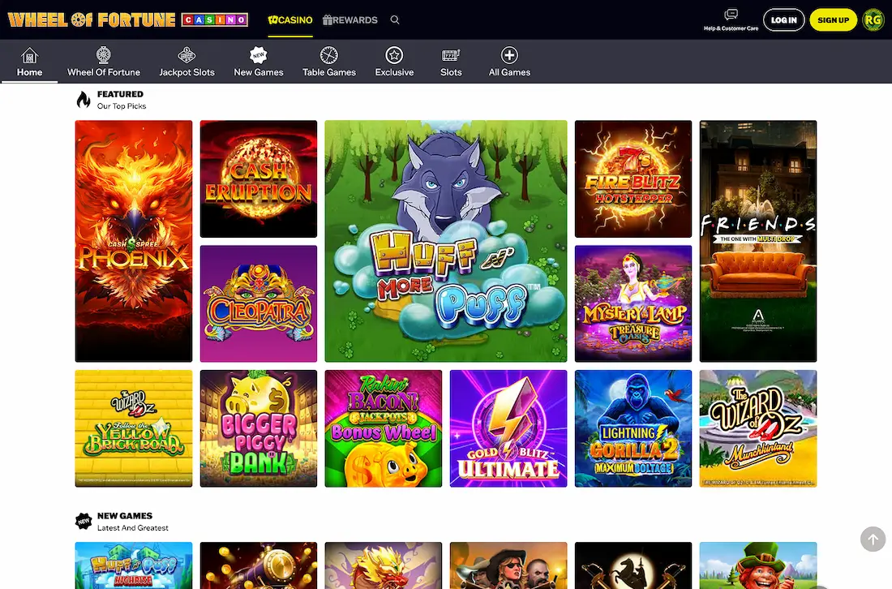Screen dimensions: 892x589
Task: Switch to the Rewards tab
Action: [350, 20]
